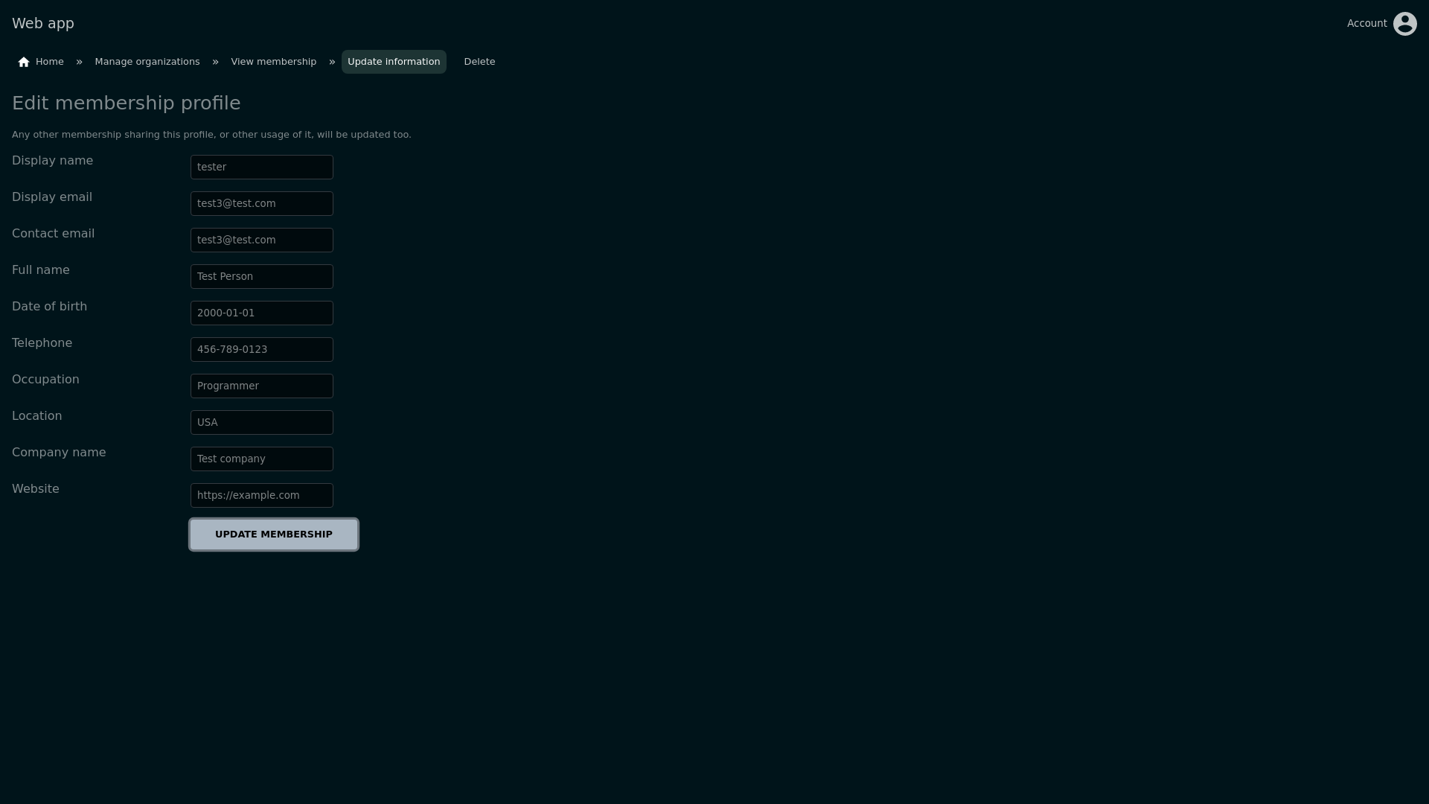Go to Manage organizations breadcrumb

click(x=147, y=62)
